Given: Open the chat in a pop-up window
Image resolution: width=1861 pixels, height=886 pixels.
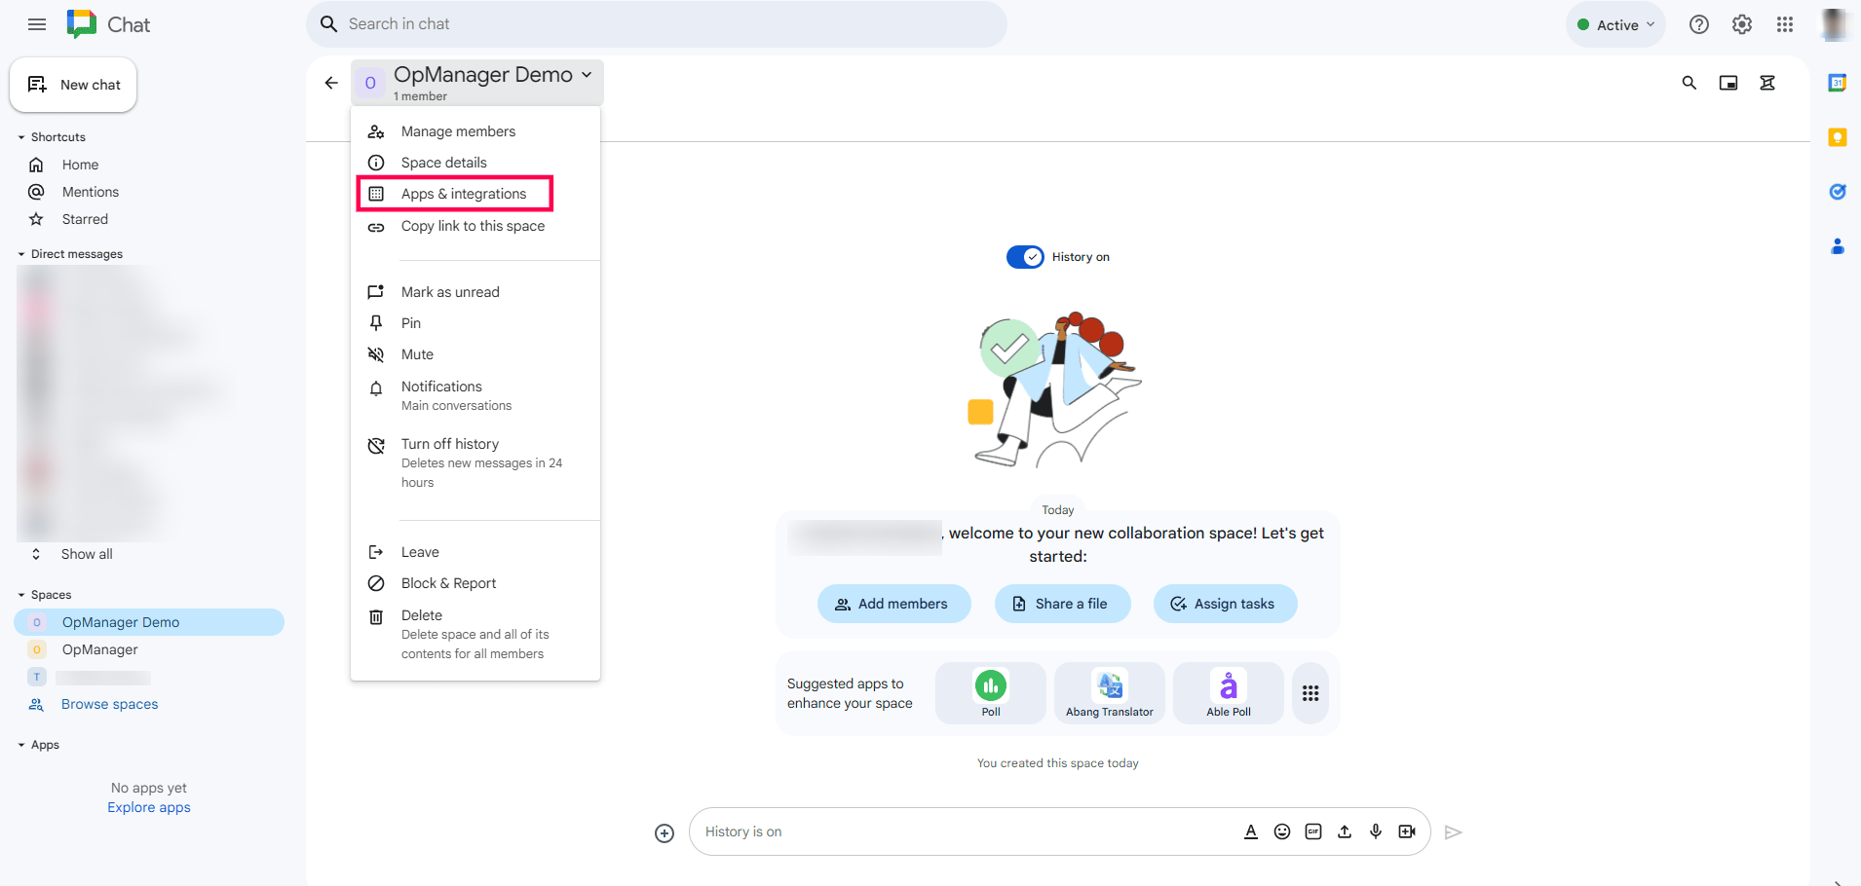Looking at the screenshot, I should 1728,83.
